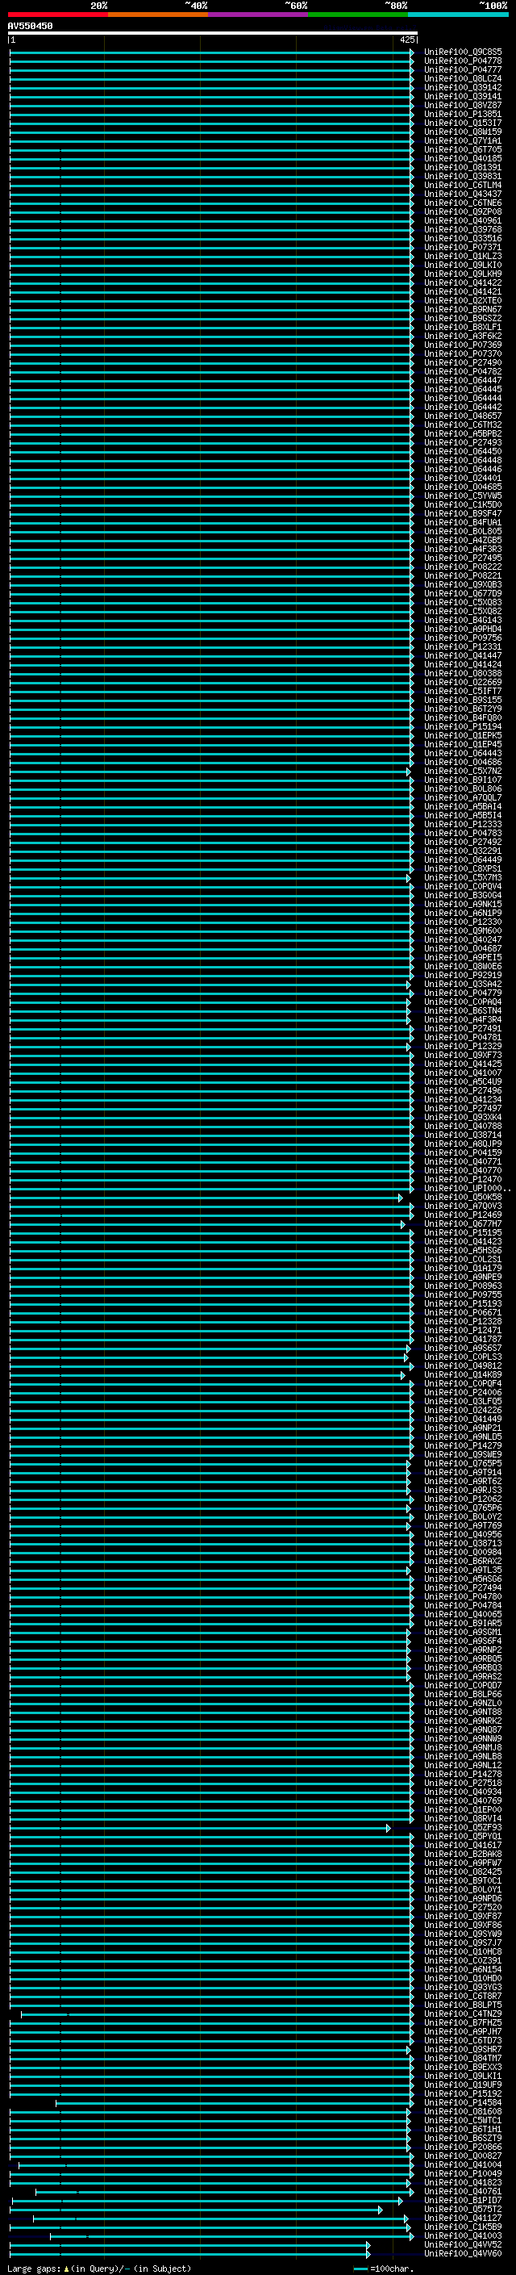Select the UniRef100_Q40761 label
Screen dimensions: 516x2275
click(x=462, y=2191)
